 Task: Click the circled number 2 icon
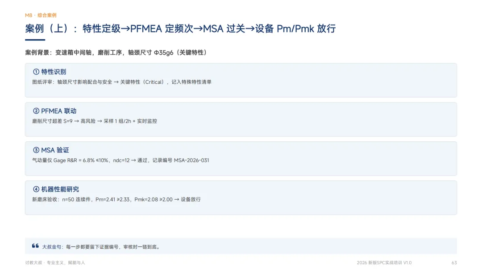tap(36, 111)
